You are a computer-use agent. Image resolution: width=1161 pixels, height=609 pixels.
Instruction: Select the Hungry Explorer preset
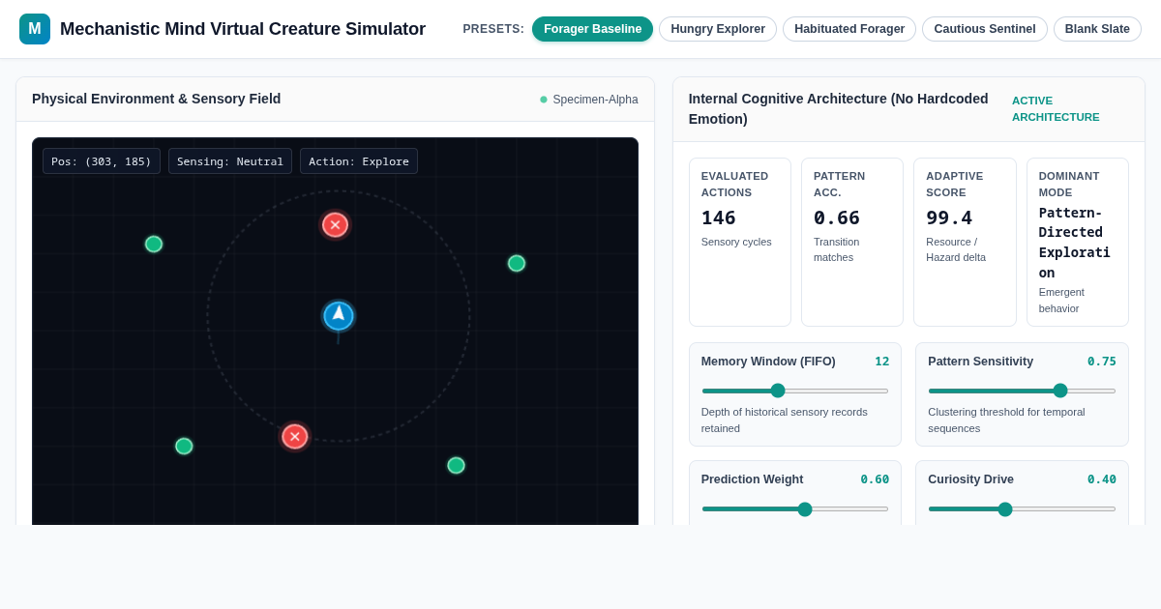pyautogui.click(x=718, y=29)
